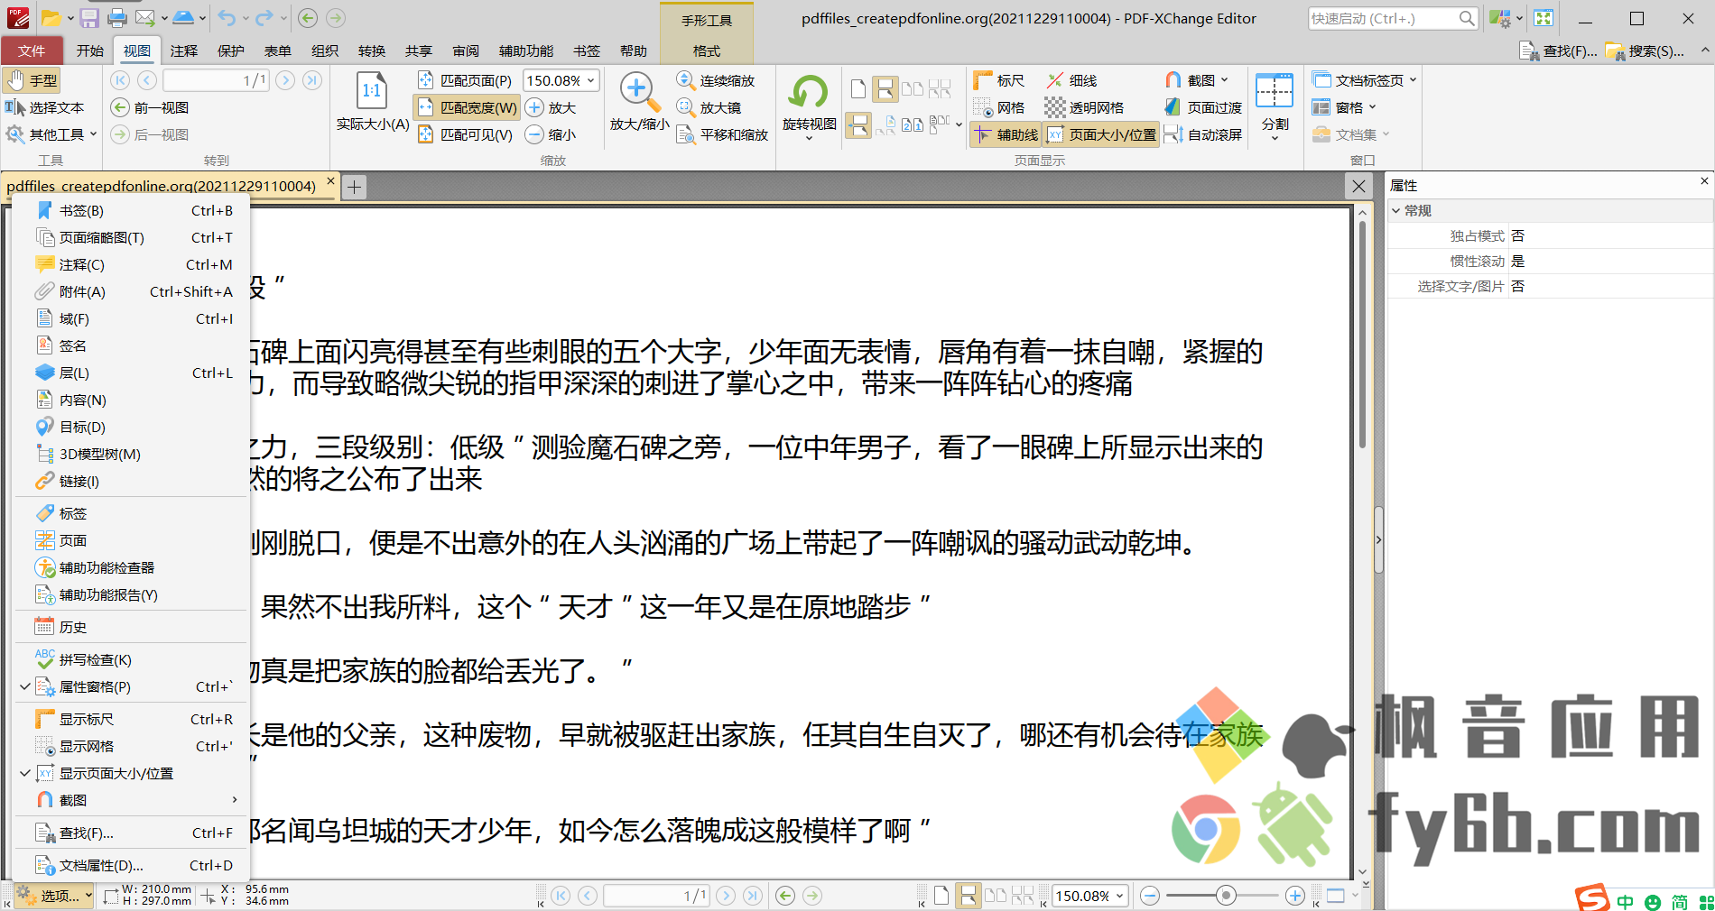This screenshot has width=1715, height=911.
Task: Toggle Page Size/Position (页面大小/位置) in ribbon
Action: click(x=1101, y=134)
